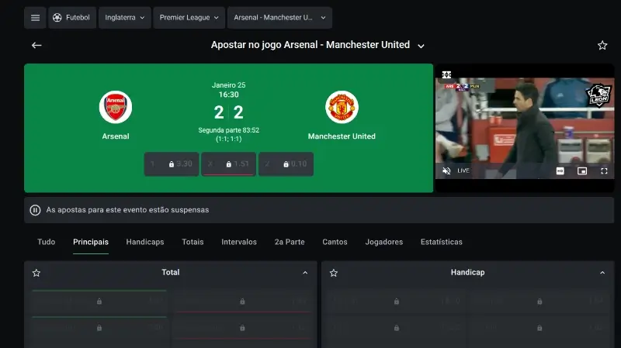
Task: Collapse the Handicap market section
Action: click(x=602, y=273)
